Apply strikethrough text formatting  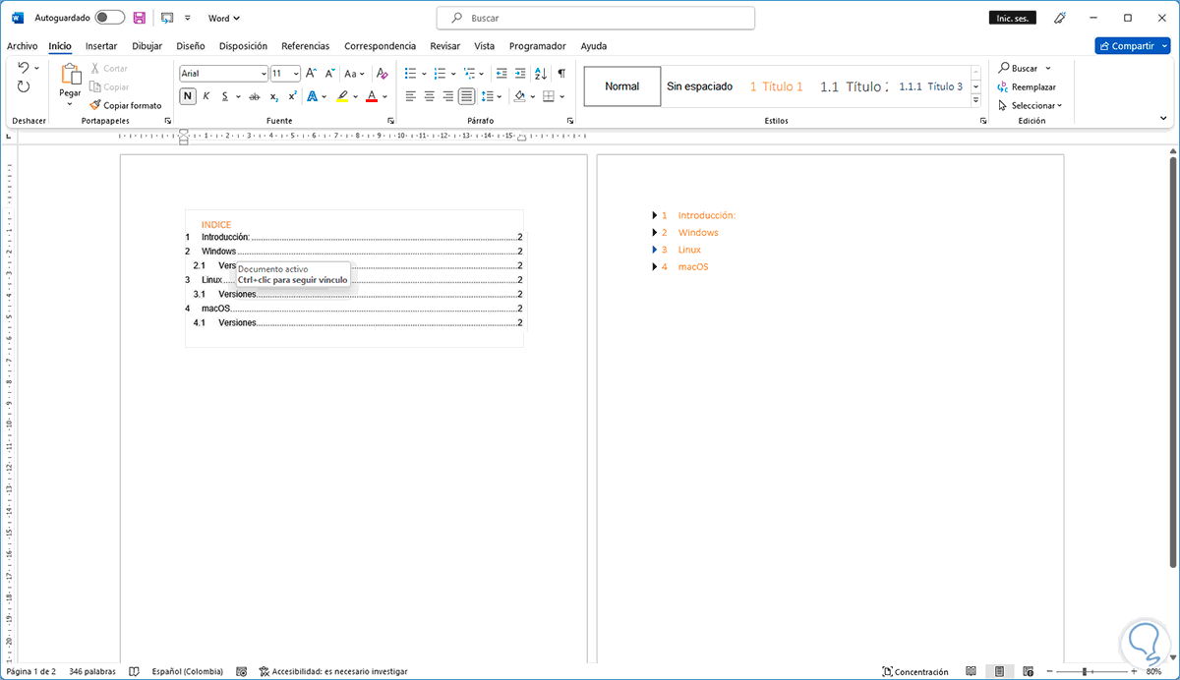click(254, 96)
